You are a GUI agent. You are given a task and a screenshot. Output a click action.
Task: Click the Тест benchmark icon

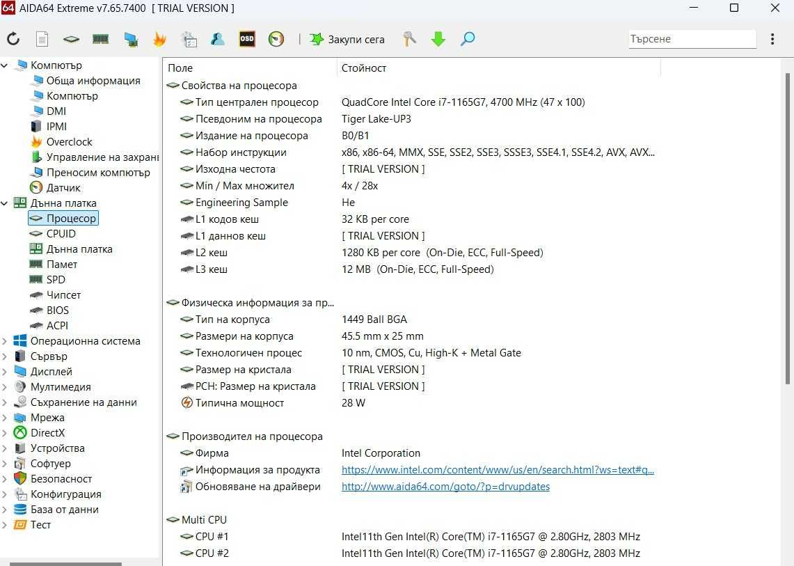click(20, 524)
